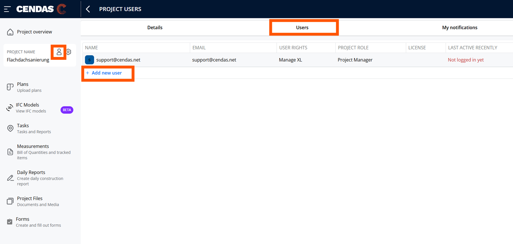Click the user avatar for support@cendas.net
513x244 pixels.
tap(89, 60)
